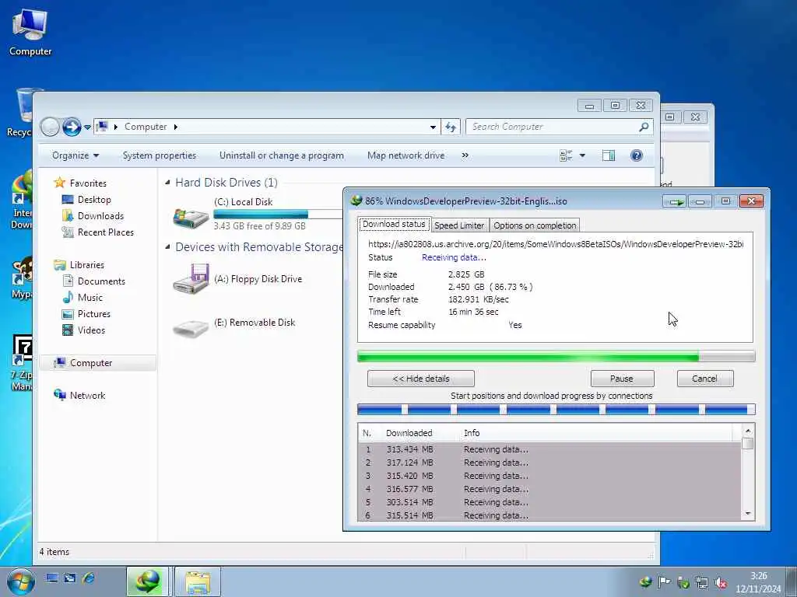Click the Start orb on the taskbar
This screenshot has width=797, height=597.
click(21, 581)
